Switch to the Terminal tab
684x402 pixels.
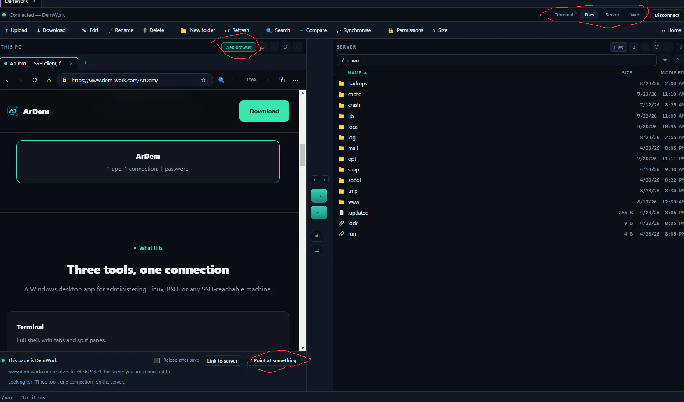(x=563, y=15)
